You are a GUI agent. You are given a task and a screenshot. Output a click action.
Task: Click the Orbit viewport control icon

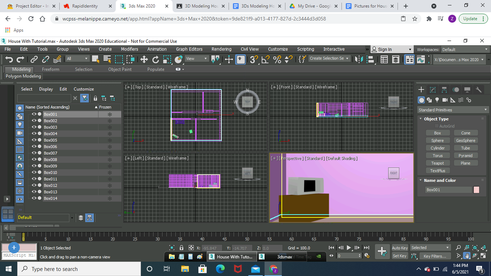[475, 256]
